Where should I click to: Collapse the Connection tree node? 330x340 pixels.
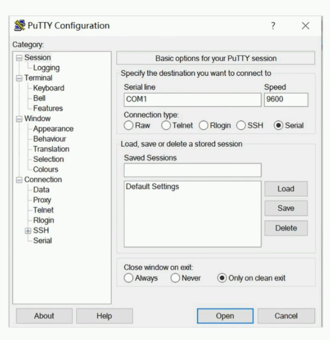(x=19, y=180)
